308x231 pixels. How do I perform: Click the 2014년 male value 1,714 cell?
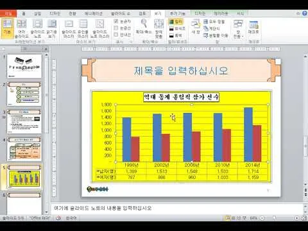(253, 171)
